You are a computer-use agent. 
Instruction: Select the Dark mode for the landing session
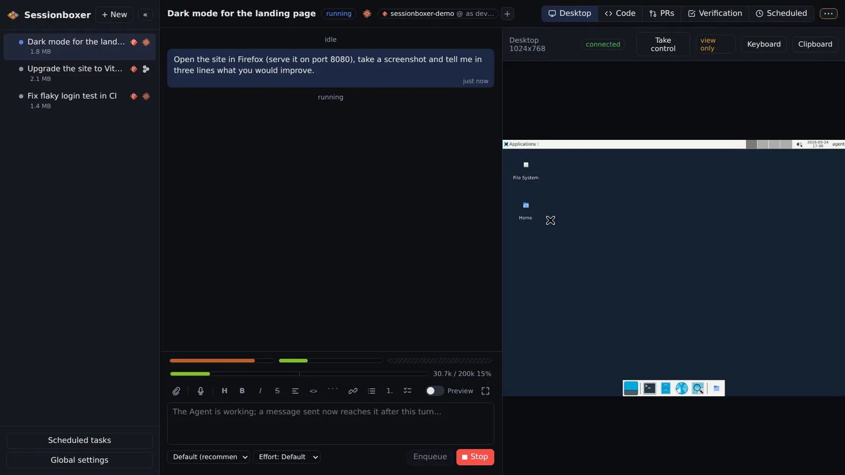pyautogui.click(x=79, y=46)
